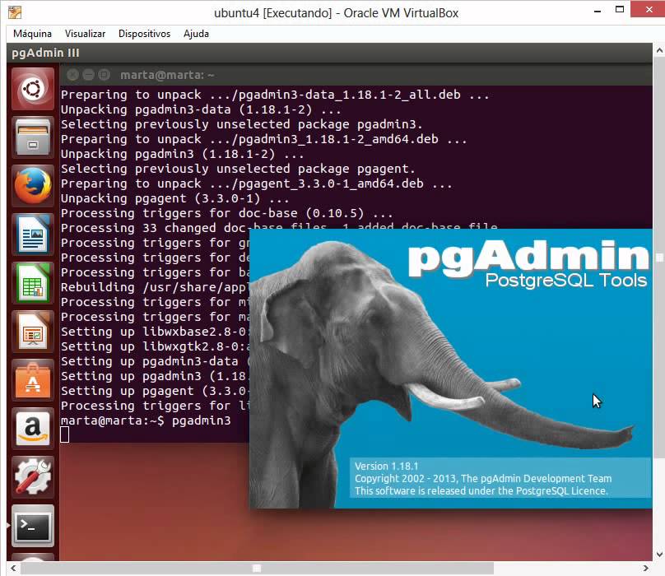Launch Firefox from the Ubuntu launcher

[33, 186]
